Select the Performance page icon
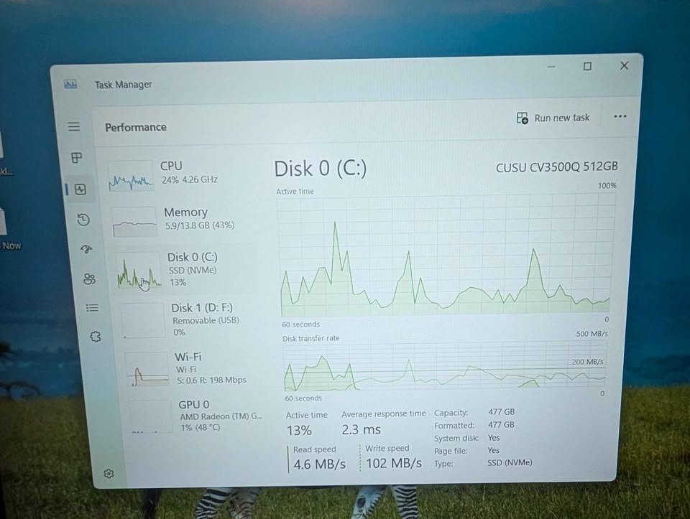The height and width of the screenshot is (519, 690). point(79,189)
